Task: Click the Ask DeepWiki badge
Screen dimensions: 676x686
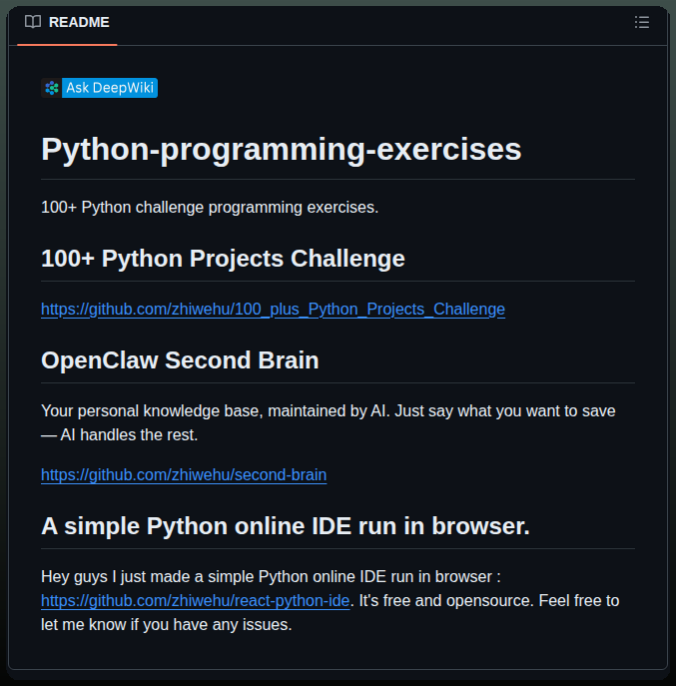Action: coord(99,88)
